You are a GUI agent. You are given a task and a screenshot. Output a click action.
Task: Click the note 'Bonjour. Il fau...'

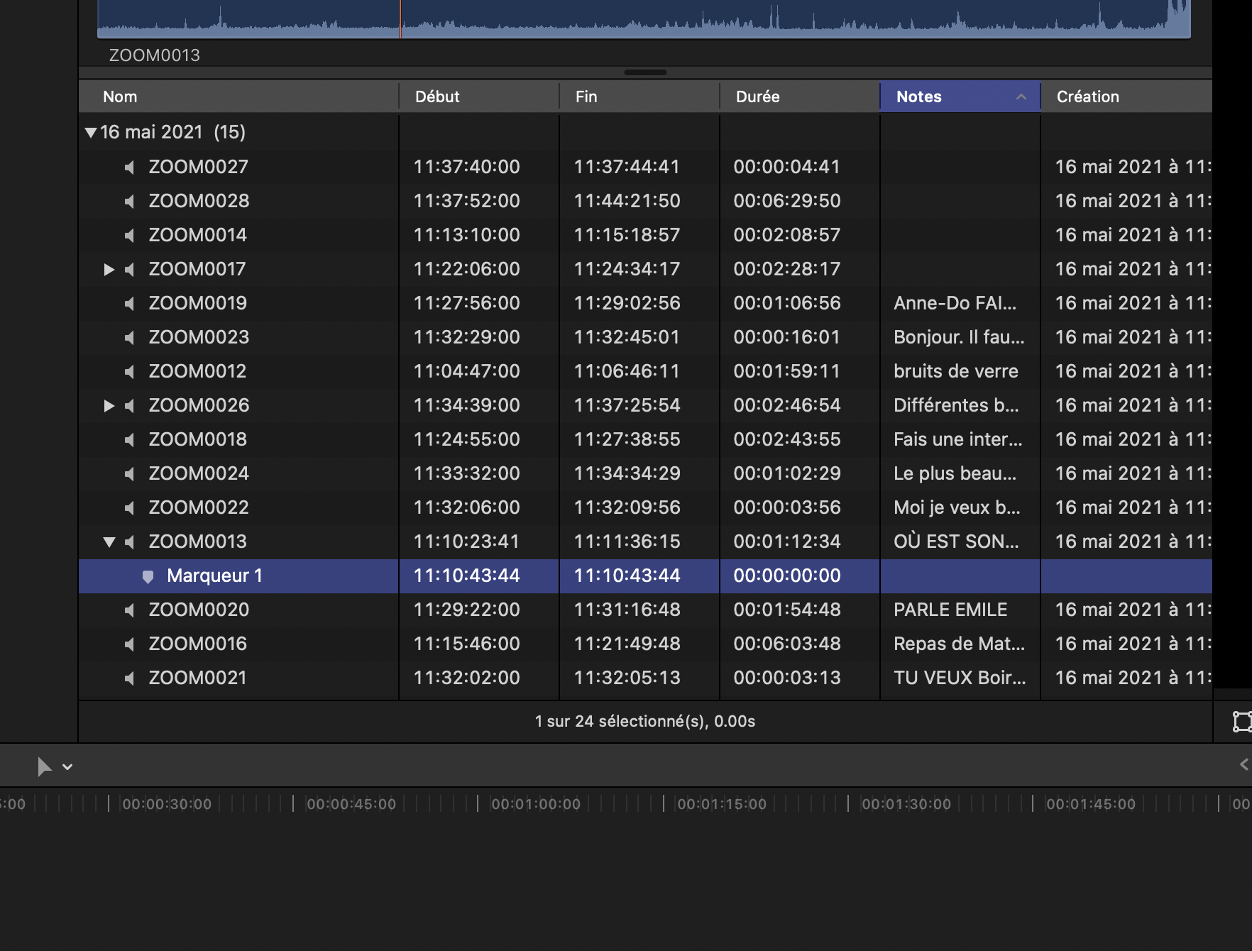[960, 338]
